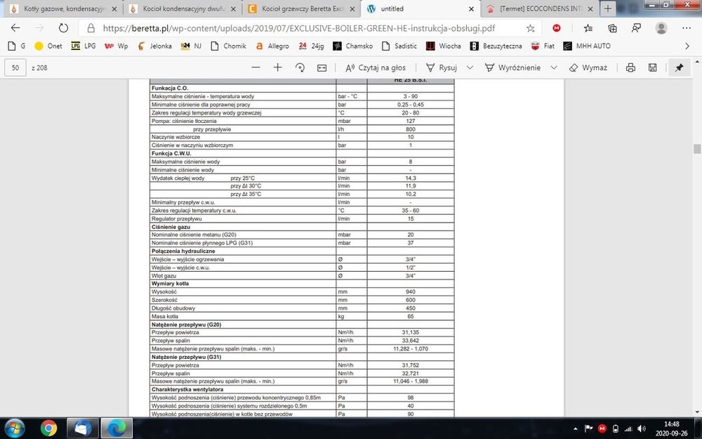Refresh the current page
702x439 pixels.
click(63, 28)
